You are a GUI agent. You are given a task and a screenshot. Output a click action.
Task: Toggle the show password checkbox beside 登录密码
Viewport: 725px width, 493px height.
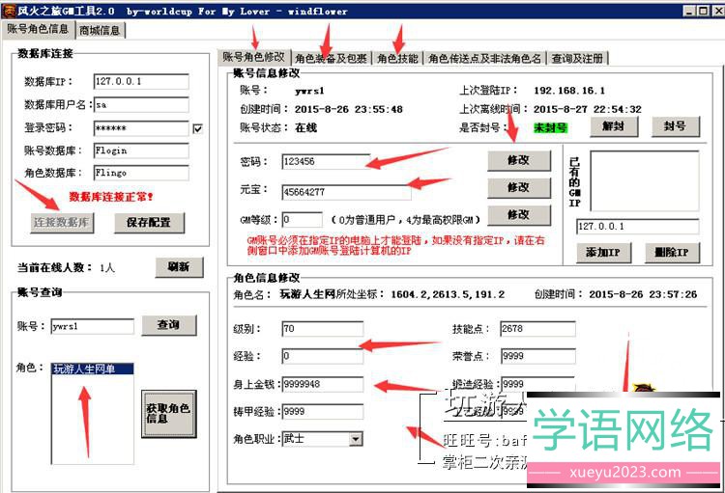pos(198,128)
